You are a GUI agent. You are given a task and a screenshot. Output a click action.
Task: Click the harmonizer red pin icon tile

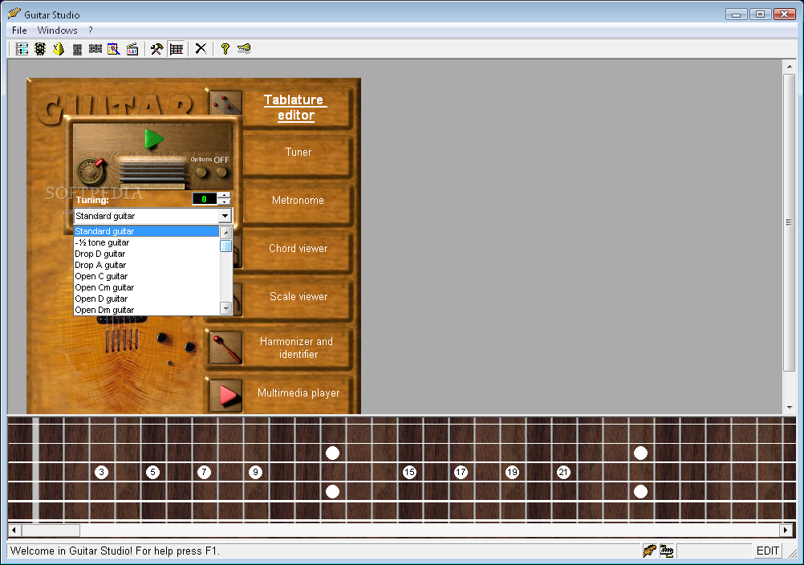225,348
